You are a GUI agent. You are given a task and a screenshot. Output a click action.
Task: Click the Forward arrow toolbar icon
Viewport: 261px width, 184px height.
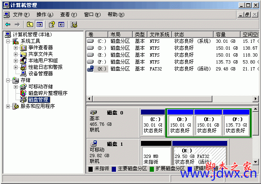(17, 24)
